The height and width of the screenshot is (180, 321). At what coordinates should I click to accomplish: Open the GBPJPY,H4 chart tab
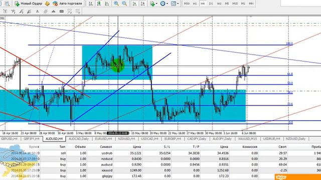coord(31,139)
